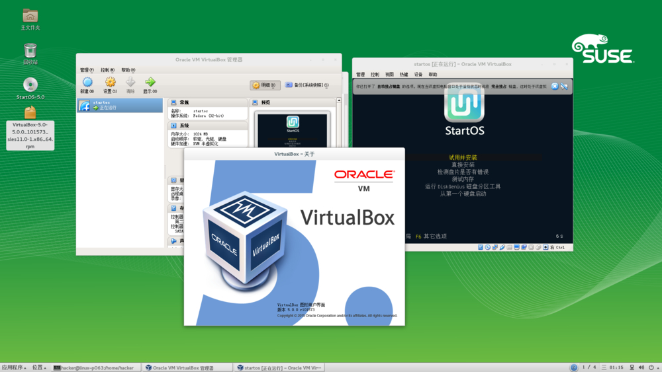Choose 试用并安装 boot option in StartOS
Viewport: 662px width, 372px height.
(x=463, y=157)
